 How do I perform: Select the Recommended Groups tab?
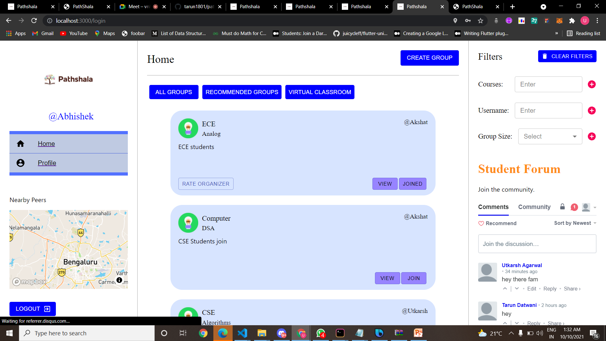[242, 92]
